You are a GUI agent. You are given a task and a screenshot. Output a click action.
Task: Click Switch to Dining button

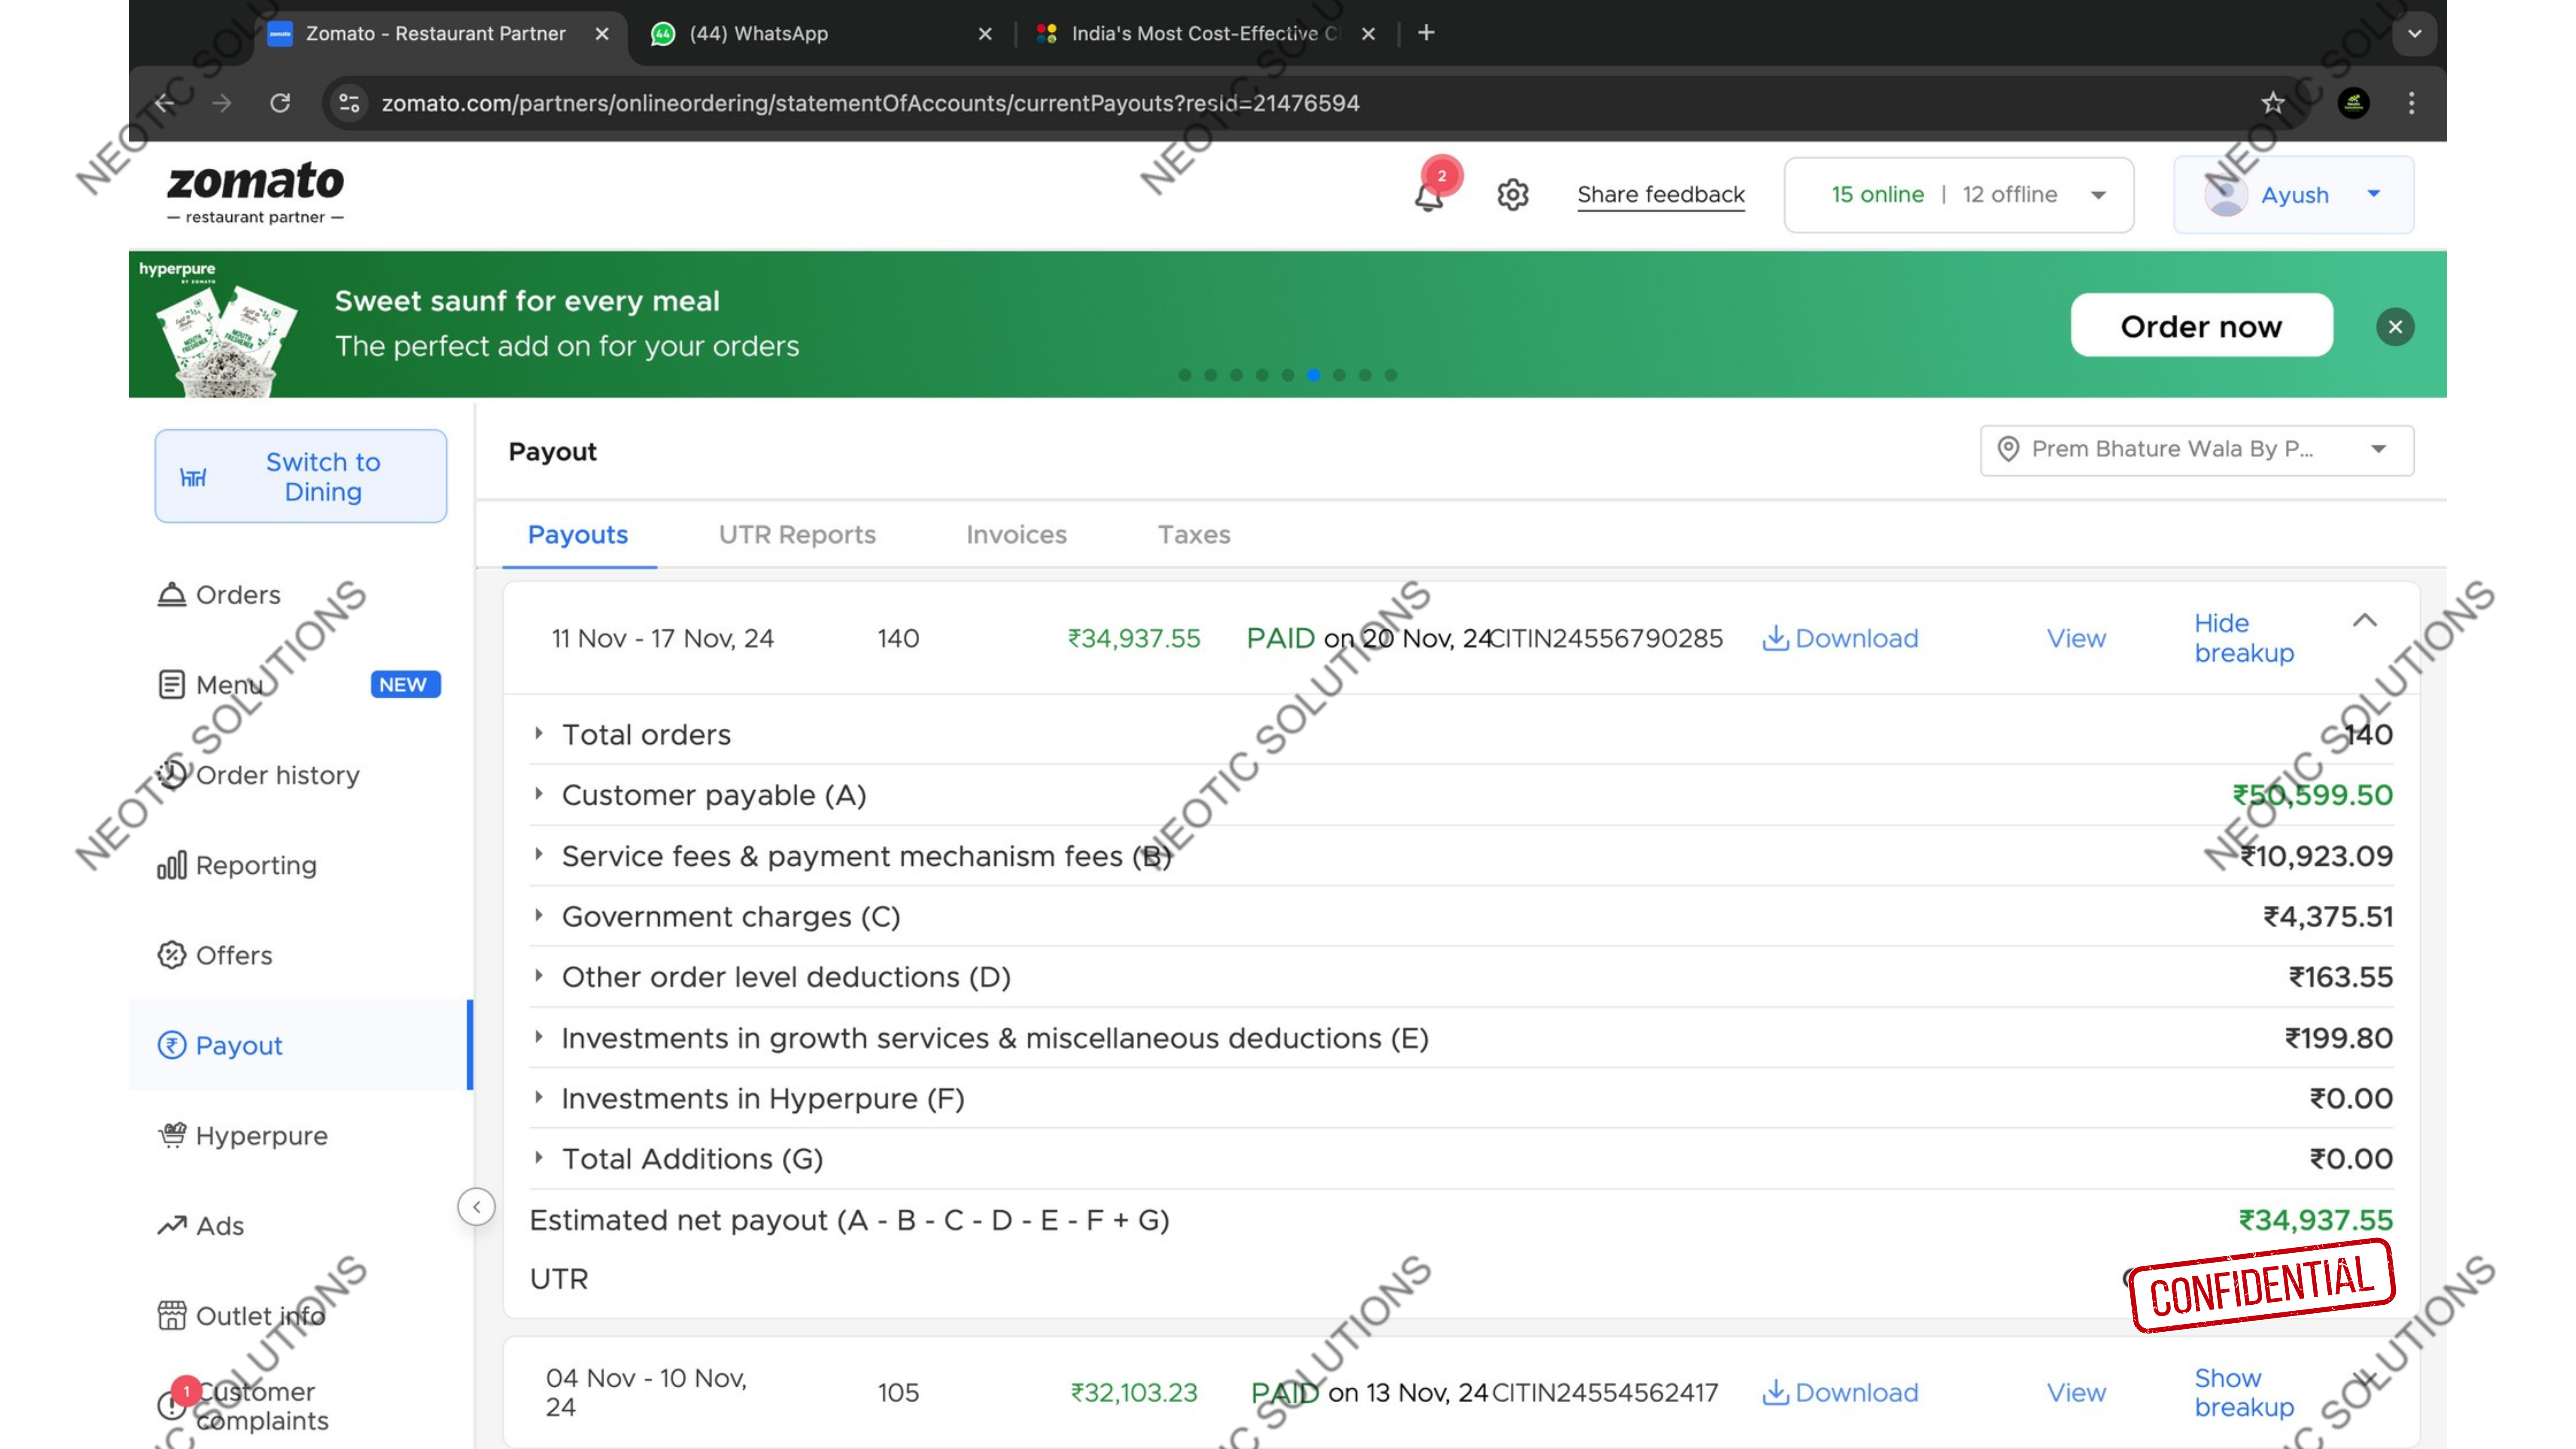tap(300, 476)
